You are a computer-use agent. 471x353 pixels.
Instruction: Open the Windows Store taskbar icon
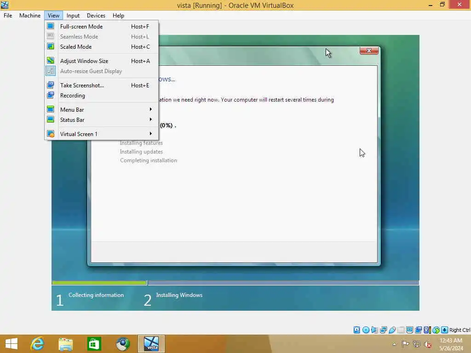pyautogui.click(x=94, y=344)
